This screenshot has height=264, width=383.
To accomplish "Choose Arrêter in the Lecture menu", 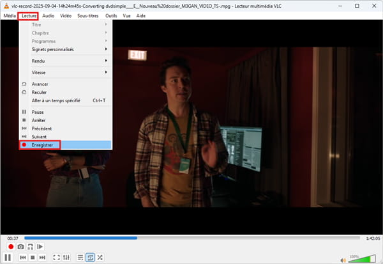I will (66, 120).
